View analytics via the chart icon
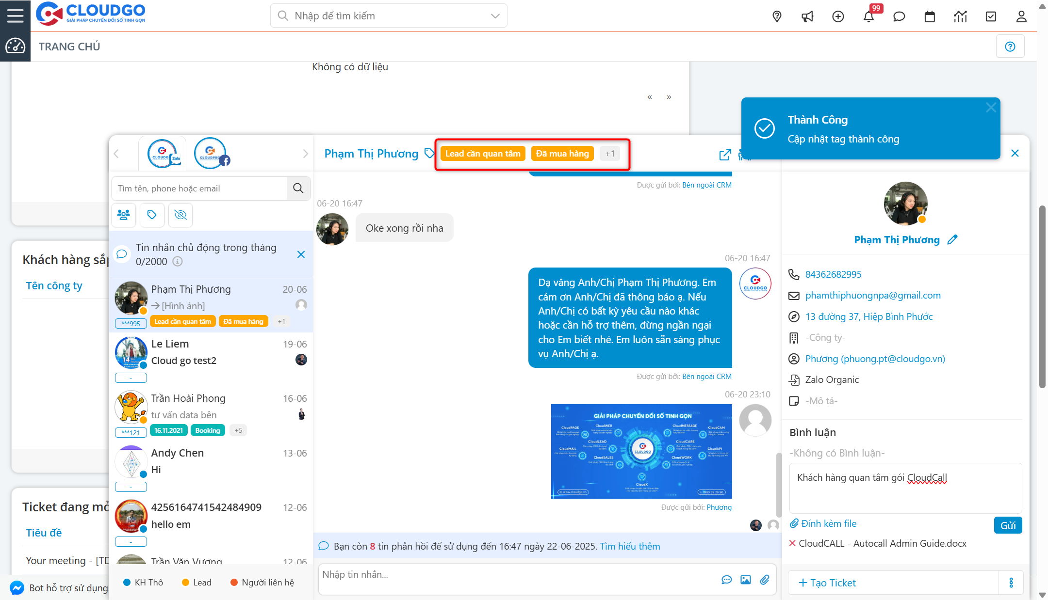Screen dimensions: 1048x600 click(960, 16)
